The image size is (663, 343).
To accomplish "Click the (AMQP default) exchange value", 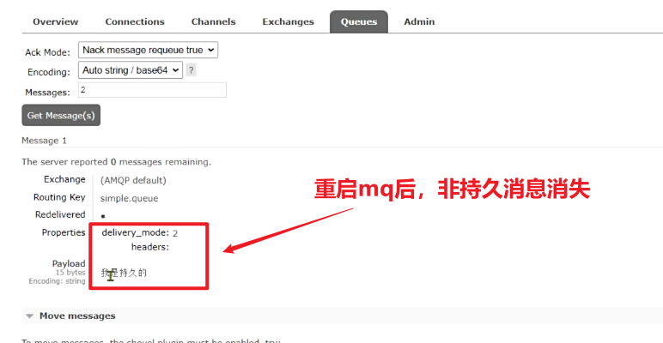I will coord(133,180).
